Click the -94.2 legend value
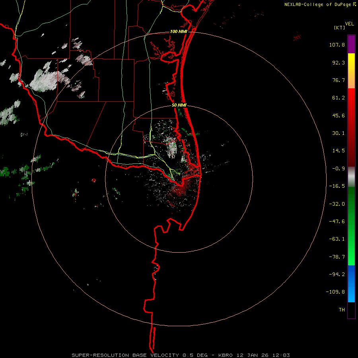 (x=337, y=274)
